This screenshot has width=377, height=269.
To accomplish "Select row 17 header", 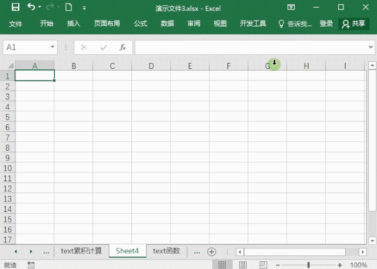I will tap(8, 239).
